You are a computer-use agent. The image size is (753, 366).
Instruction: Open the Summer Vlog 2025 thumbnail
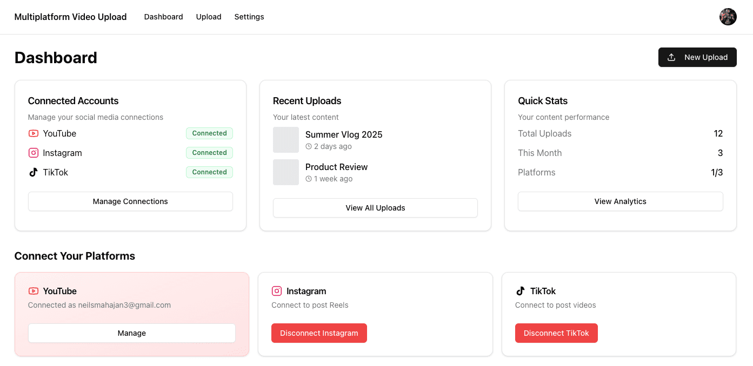(286, 140)
